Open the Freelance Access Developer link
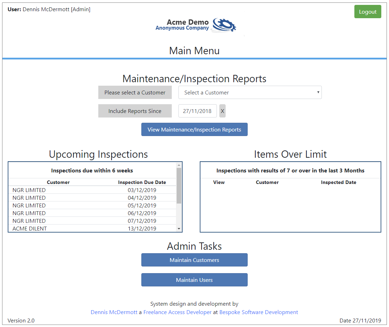Image resolution: width=389 pixels, height=327 pixels. 177,312
